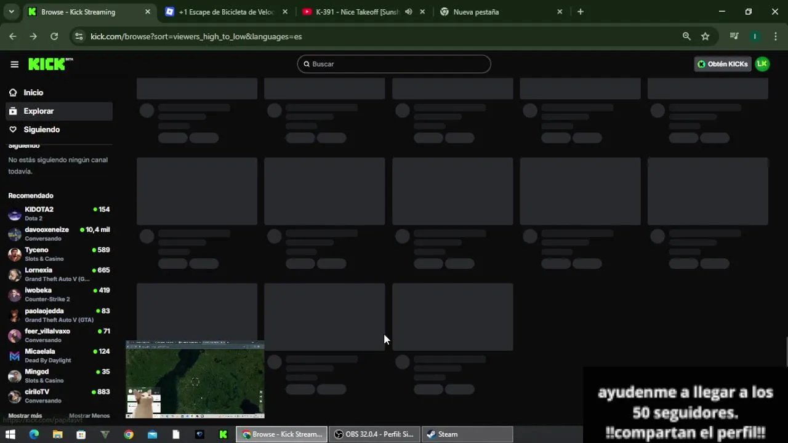Open File Explorer from taskbar

pyautogui.click(x=57, y=434)
